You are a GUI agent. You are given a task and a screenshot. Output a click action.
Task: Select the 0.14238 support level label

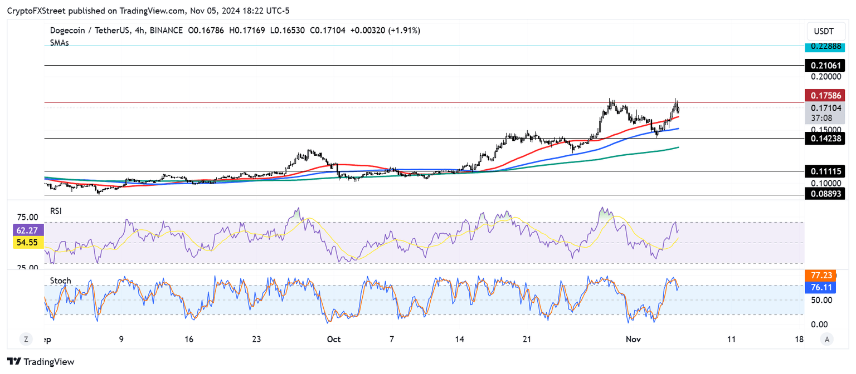825,139
